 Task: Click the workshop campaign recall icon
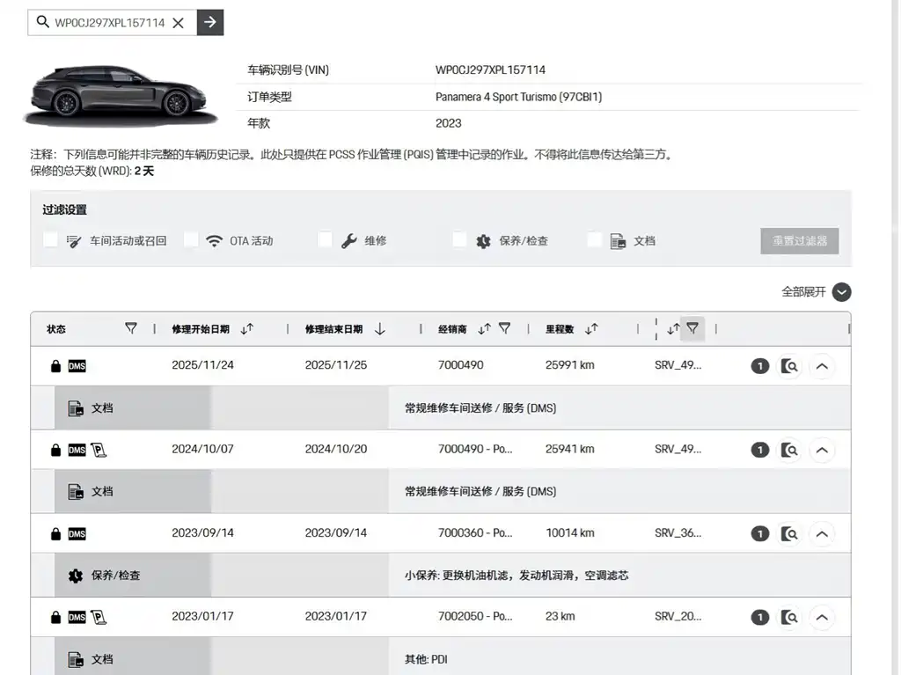point(74,241)
